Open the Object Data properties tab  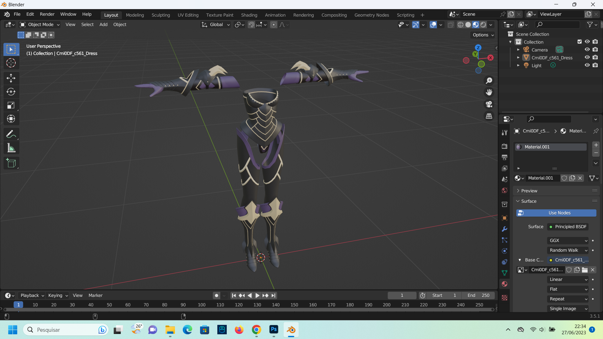pyautogui.click(x=505, y=273)
